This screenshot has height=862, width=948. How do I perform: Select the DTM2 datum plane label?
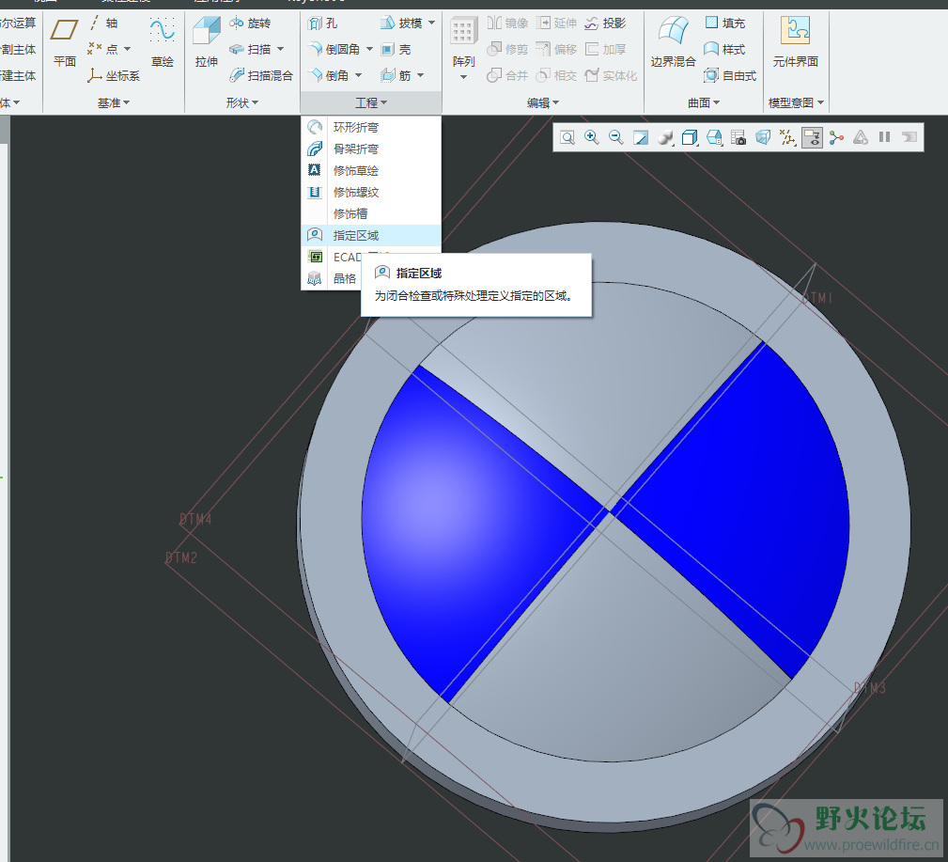[x=181, y=557]
